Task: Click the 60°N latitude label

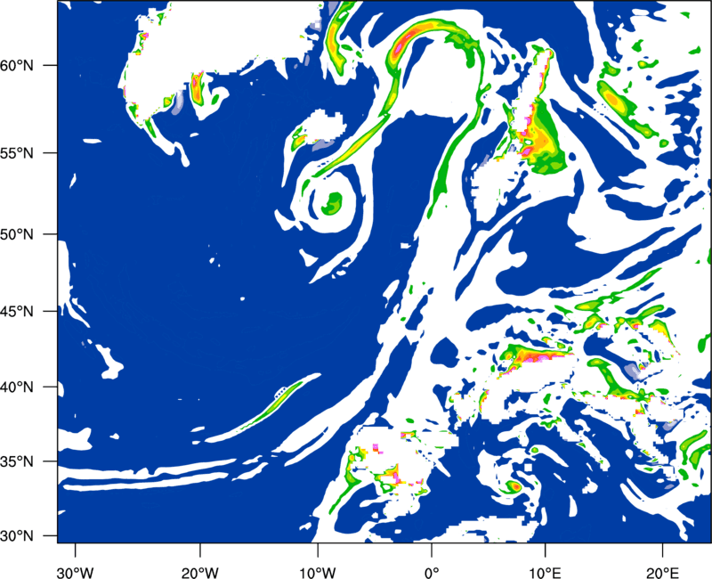Action: [x=17, y=65]
